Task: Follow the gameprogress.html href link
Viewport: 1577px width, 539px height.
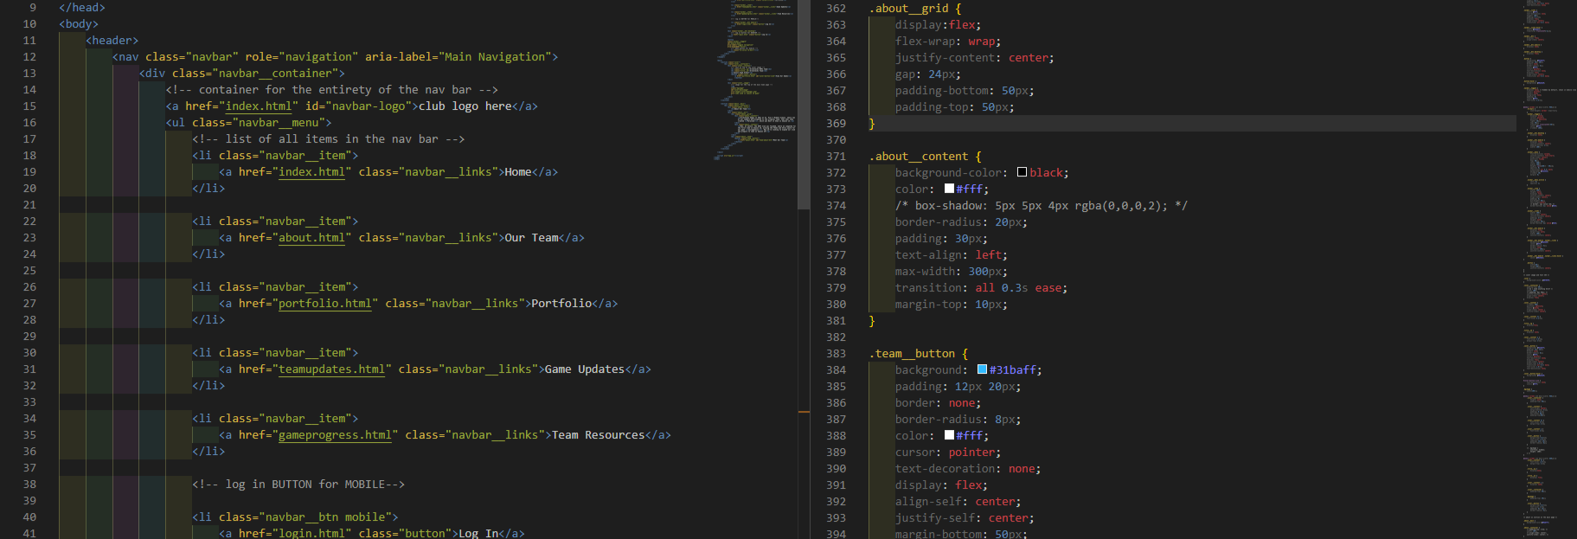Action: click(336, 435)
